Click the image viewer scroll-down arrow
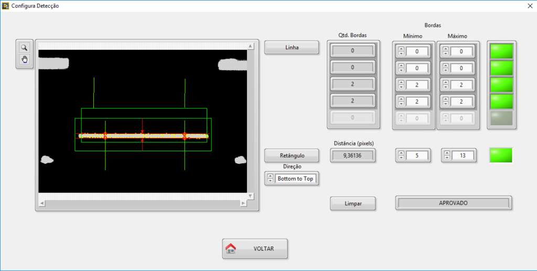This screenshot has height=271, width=537. click(250, 196)
